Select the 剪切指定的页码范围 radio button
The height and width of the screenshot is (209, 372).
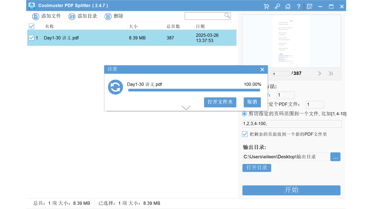[244, 113]
